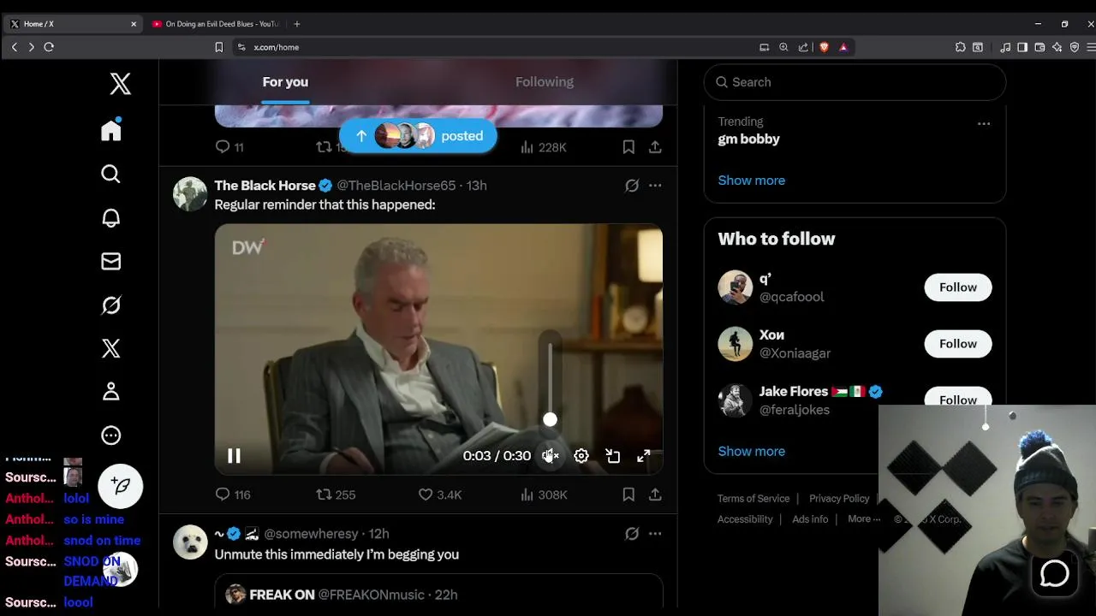The width and height of the screenshot is (1096, 616).
Task: Open Brave Rewards triangle icon
Action: click(843, 47)
